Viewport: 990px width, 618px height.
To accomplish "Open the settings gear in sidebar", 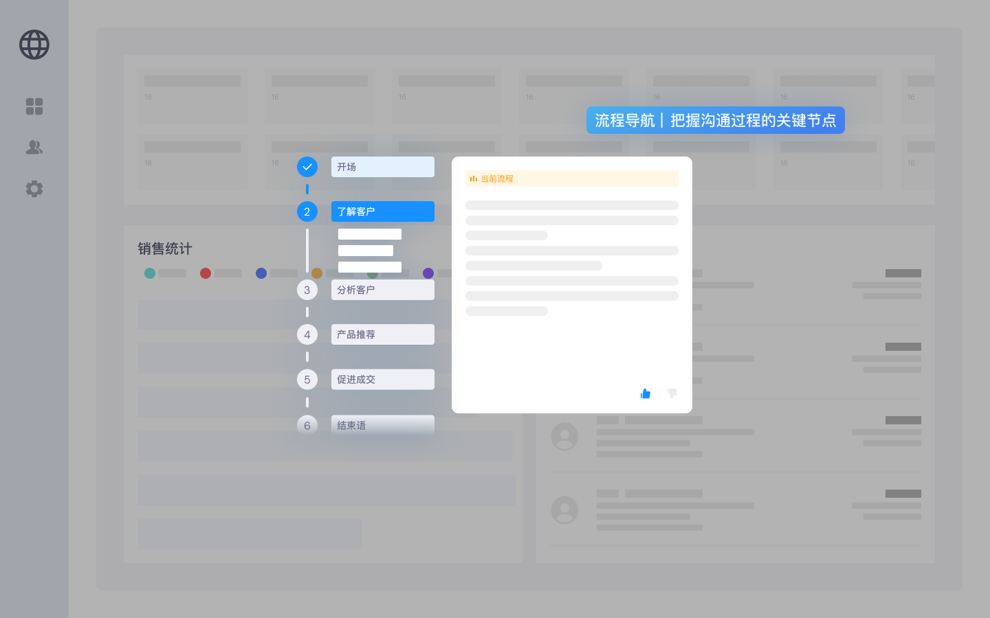I will click(x=34, y=189).
